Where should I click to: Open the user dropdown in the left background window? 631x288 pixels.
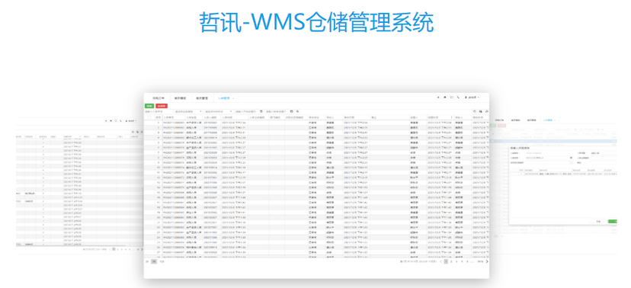[x=131, y=120]
